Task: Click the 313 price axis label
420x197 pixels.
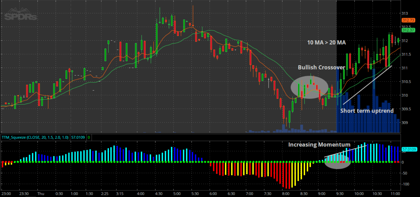Action: pos(405,13)
